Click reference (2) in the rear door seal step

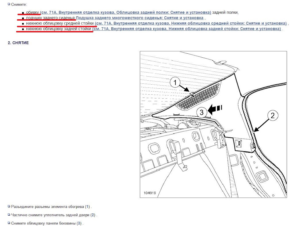point(93,215)
